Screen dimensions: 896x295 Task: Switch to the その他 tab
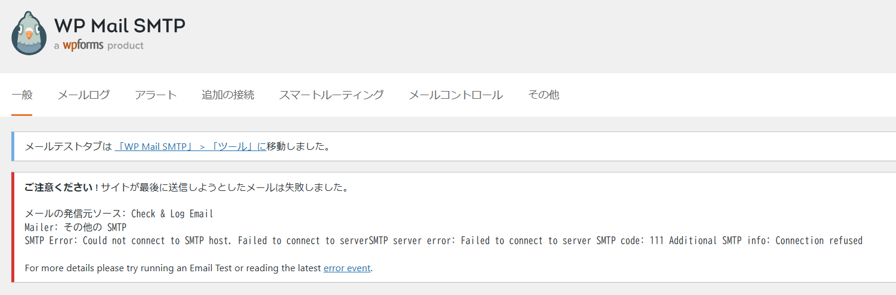[544, 95]
